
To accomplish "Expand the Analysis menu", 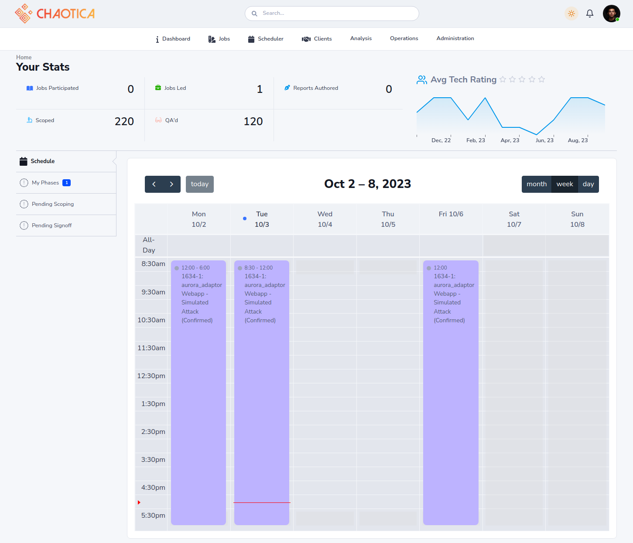I will (361, 38).
